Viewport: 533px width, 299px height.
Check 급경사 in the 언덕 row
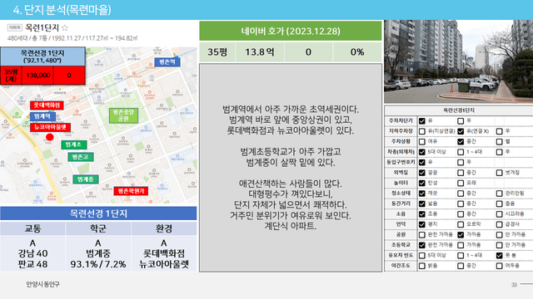500,224
